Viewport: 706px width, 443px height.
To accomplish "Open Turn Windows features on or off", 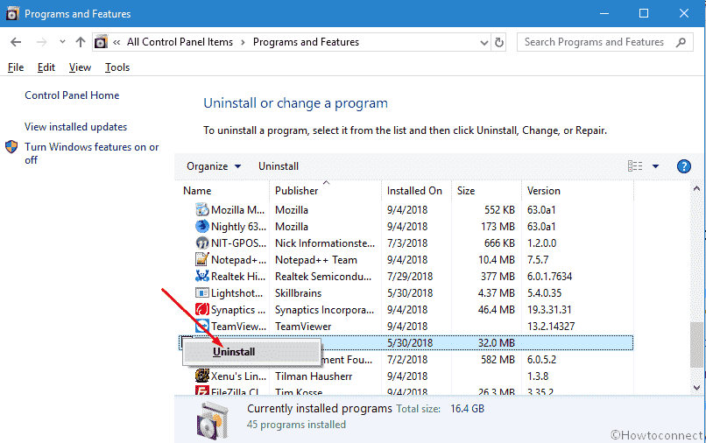I will [91, 153].
